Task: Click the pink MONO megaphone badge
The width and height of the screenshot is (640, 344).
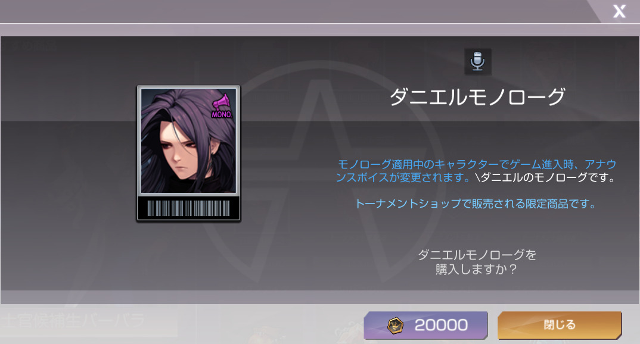Action: 222,107
